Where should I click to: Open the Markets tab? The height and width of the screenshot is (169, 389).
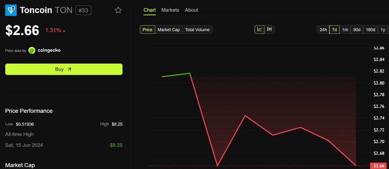[170, 10]
